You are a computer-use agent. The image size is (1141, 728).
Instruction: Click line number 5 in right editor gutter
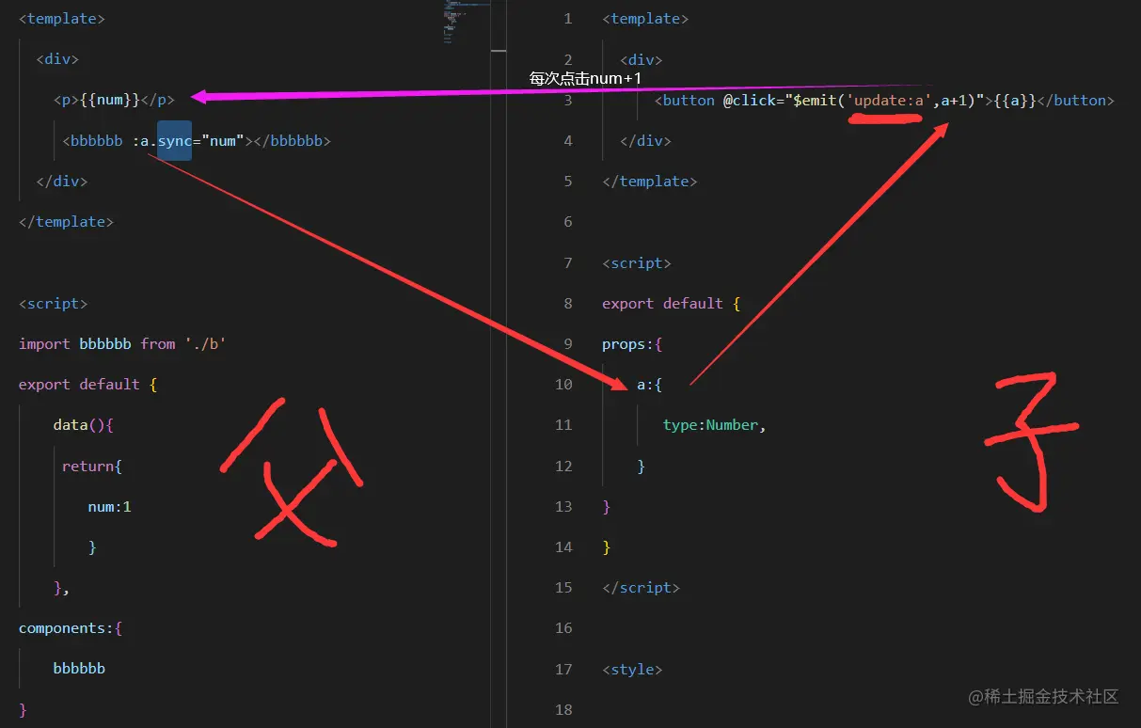(x=567, y=182)
